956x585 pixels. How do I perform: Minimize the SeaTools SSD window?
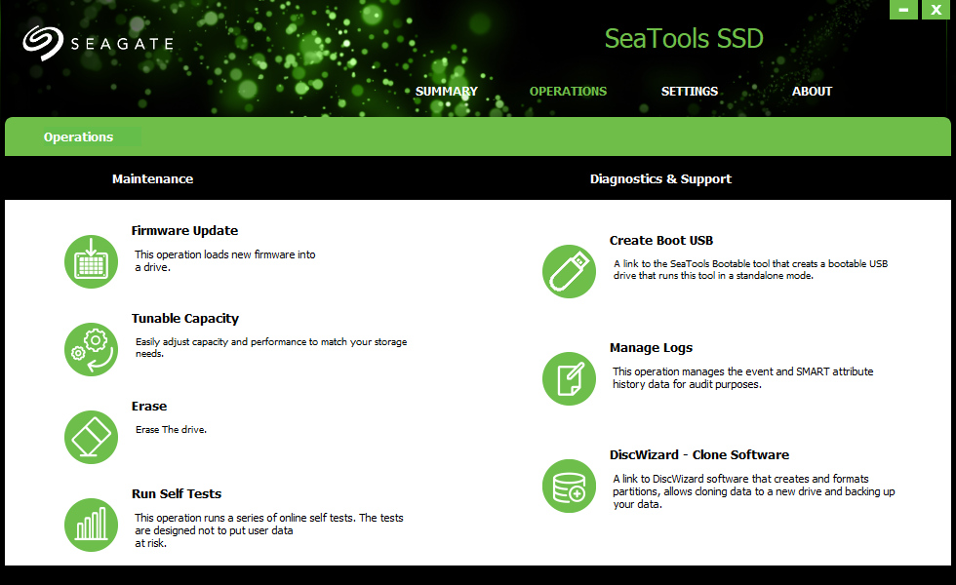(x=903, y=10)
